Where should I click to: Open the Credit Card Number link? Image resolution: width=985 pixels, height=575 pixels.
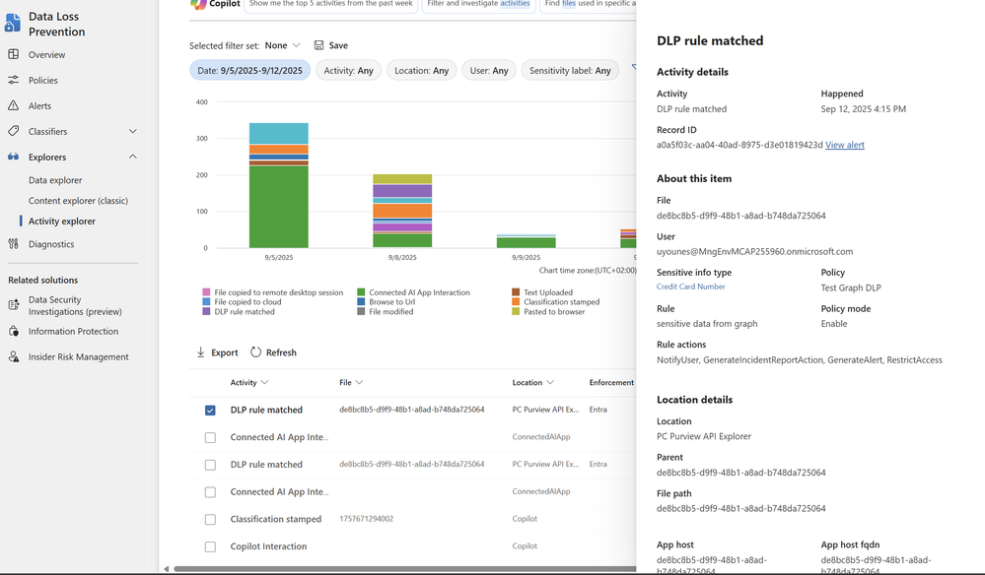(691, 287)
